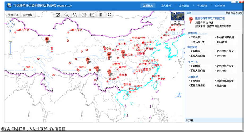
Task: Activate the ruler measure tool
Action: coord(101,15)
